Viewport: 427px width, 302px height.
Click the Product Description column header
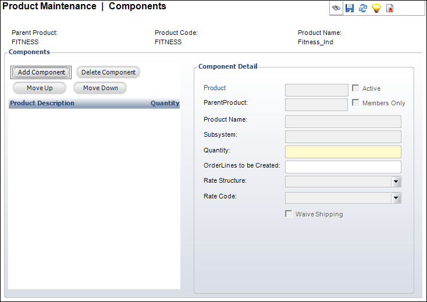click(42, 103)
